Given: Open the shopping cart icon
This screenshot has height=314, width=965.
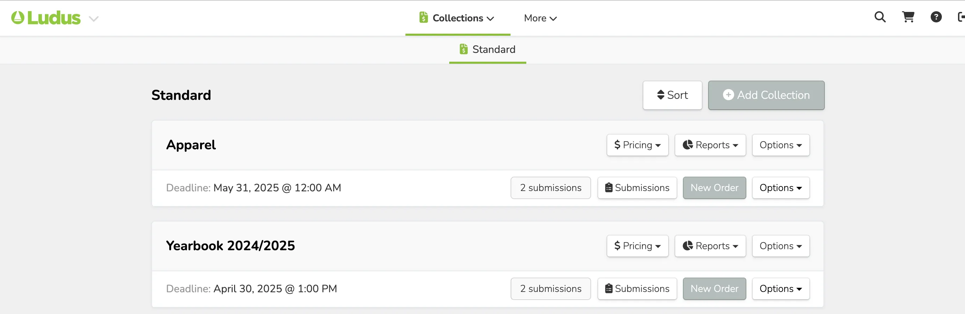Looking at the screenshot, I should pyautogui.click(x=908, y=17).
